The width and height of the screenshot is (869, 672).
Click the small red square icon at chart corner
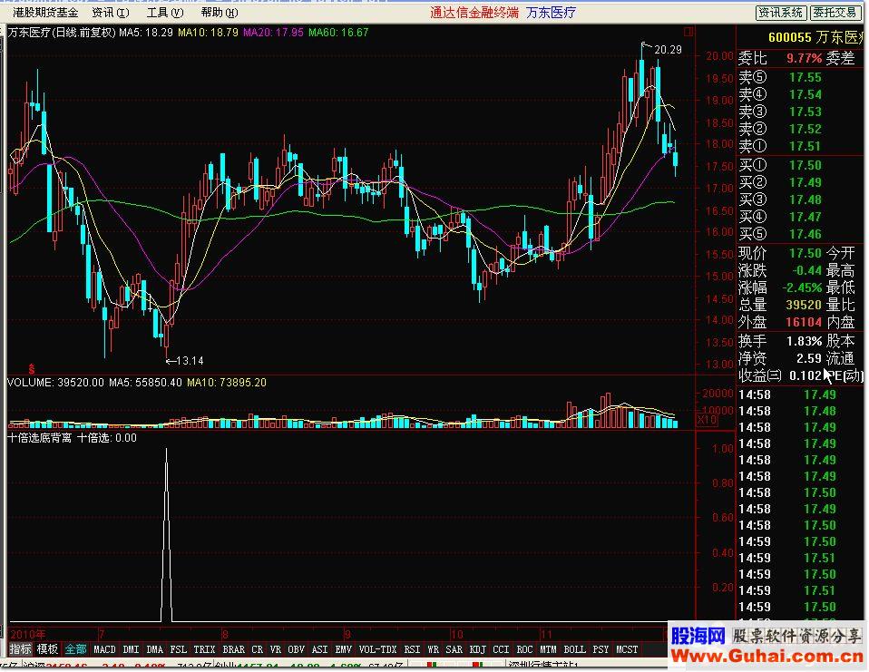pos(688,32)
